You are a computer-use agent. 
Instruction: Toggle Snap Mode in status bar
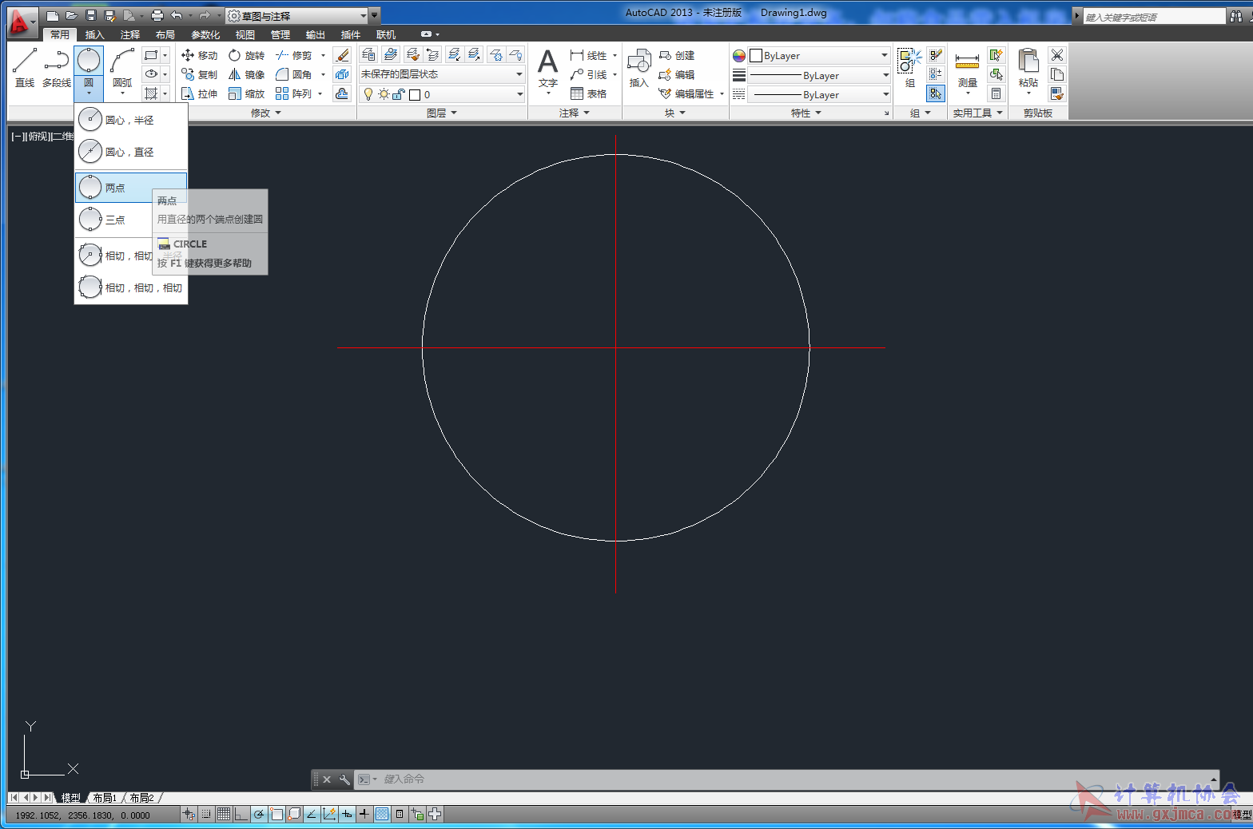206,814
